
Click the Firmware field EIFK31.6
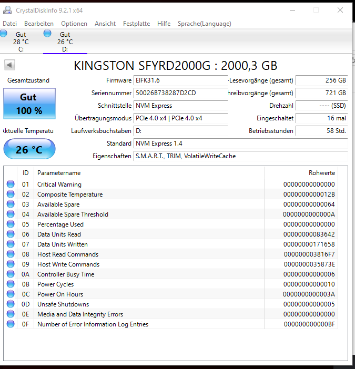[x=180, y=80]
